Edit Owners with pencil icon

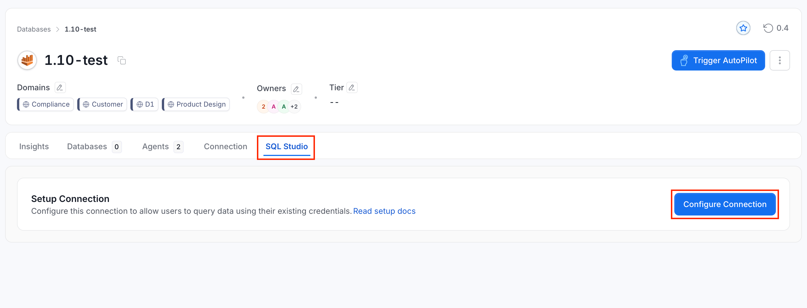(x=296, y=89)
